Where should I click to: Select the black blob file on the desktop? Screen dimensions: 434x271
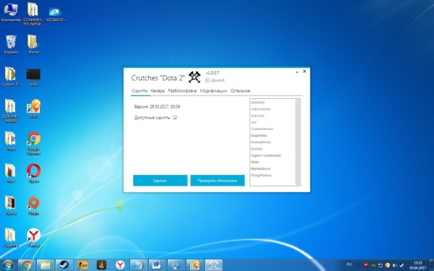pos(33,77)
